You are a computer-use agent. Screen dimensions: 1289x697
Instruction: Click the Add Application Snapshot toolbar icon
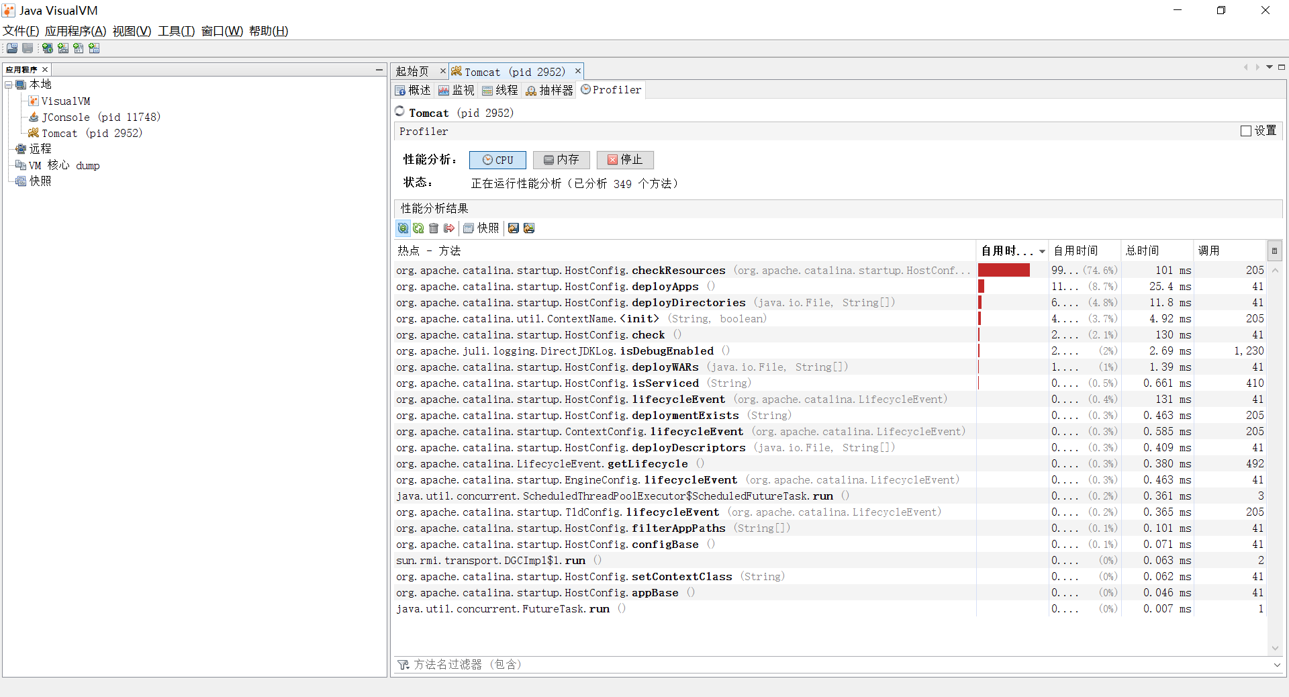pyautogui.click(x=94, y=48)
